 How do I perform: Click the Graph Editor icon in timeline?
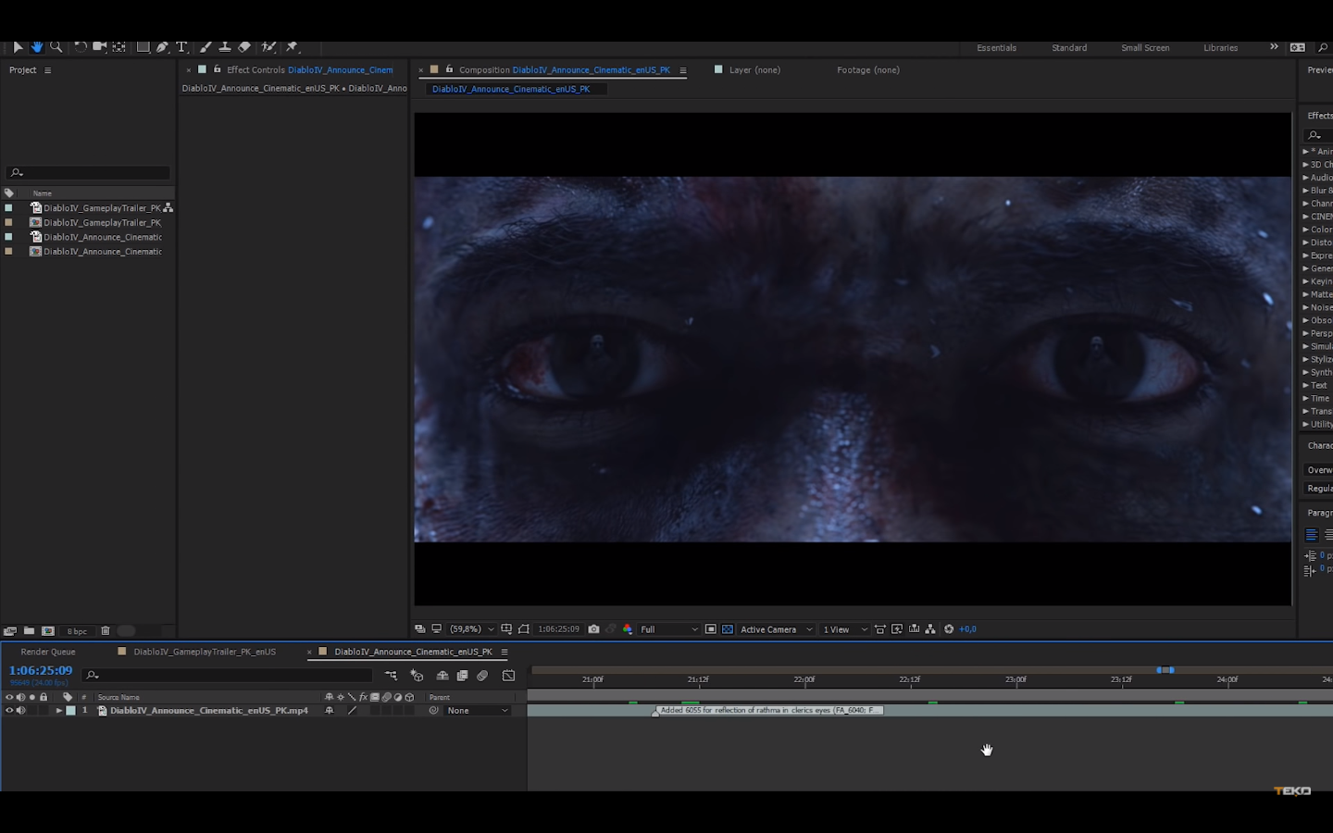tap(508, 676)
